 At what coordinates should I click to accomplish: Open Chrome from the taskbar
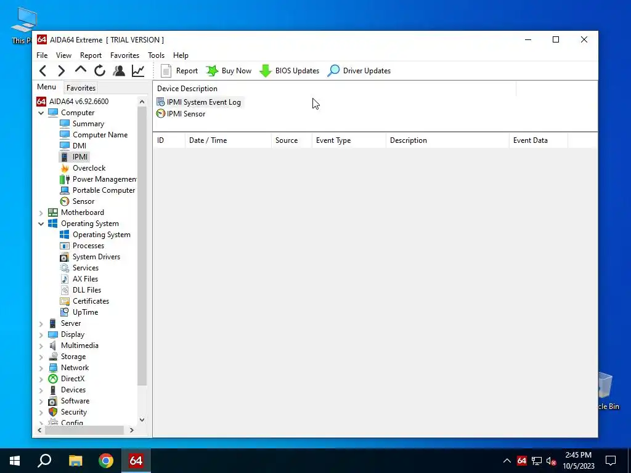click(x=106, y=461)
